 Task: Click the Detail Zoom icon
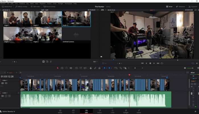tap(121, 68)
